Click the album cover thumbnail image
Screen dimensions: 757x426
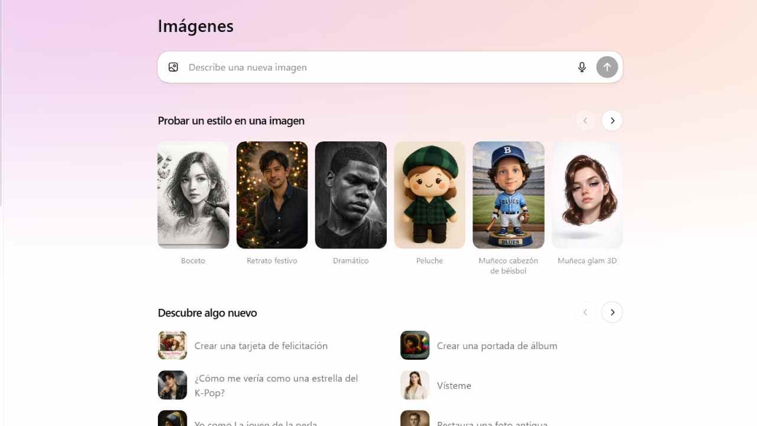pos(415,346)
